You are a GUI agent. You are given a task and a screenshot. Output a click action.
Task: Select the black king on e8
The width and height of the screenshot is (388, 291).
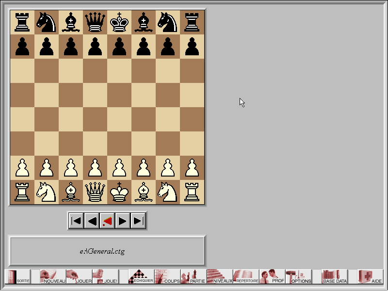(x=119, y=22)
